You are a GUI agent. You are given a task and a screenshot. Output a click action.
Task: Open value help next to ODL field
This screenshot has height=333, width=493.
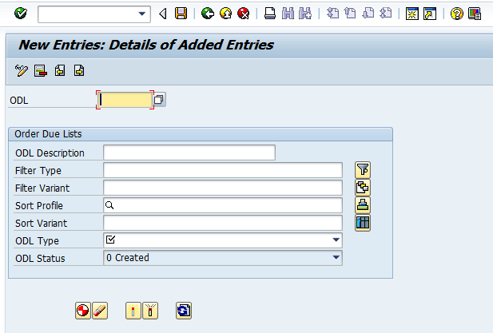(159, 100)
